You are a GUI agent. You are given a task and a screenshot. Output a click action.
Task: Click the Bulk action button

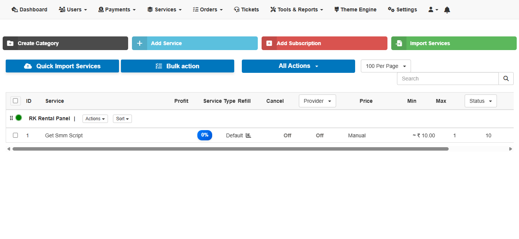177,66
